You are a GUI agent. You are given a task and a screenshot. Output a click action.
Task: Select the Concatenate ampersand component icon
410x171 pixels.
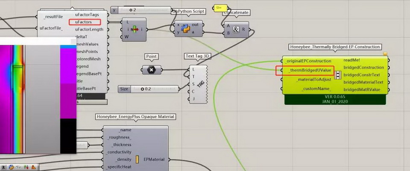point(236,28)
